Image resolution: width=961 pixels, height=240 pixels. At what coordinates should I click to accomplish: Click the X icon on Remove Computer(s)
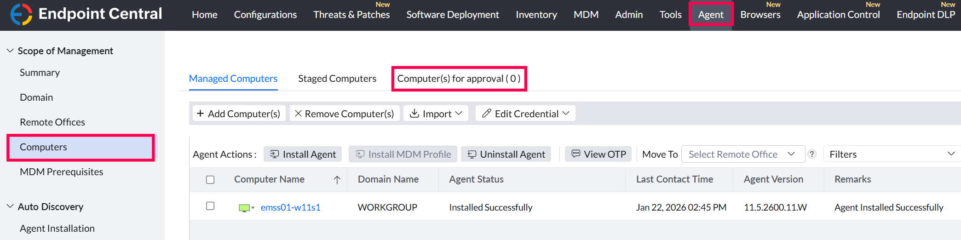[298, 114]
